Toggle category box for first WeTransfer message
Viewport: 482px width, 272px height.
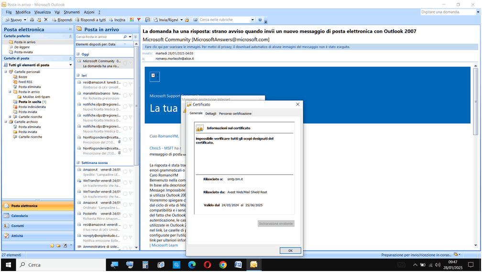pyautogui.click(x=125, y=183)
